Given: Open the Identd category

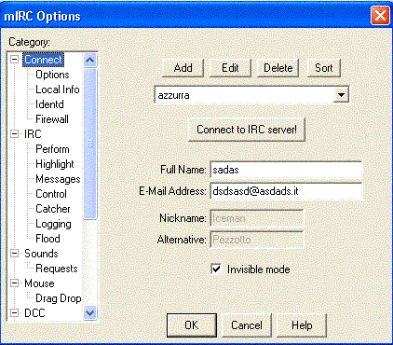Looking at the screenshot, I should (49, 104).
